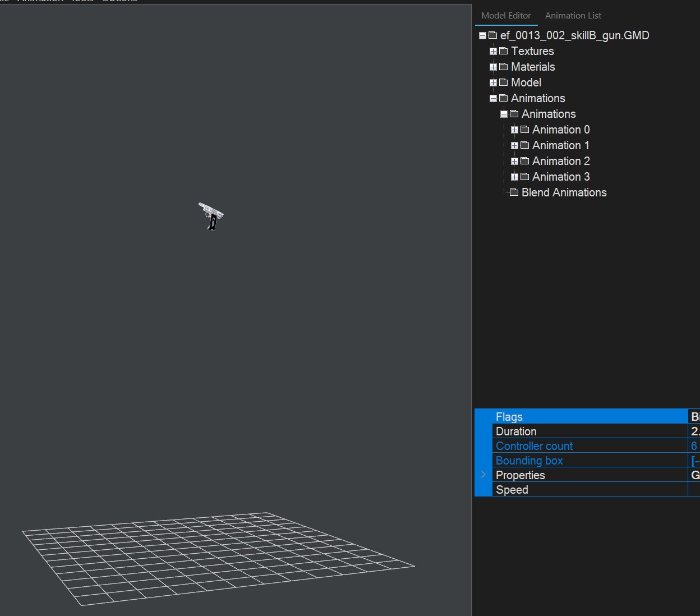Viewport: 700px width, 616px height.
Task: Click the top-level Animations folder icon
Action: coord(504,98)
